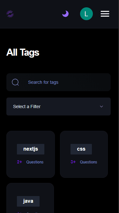The image size is (119, 213).
Task: Click the Select a Filter label text
Action: pos(27,106)
